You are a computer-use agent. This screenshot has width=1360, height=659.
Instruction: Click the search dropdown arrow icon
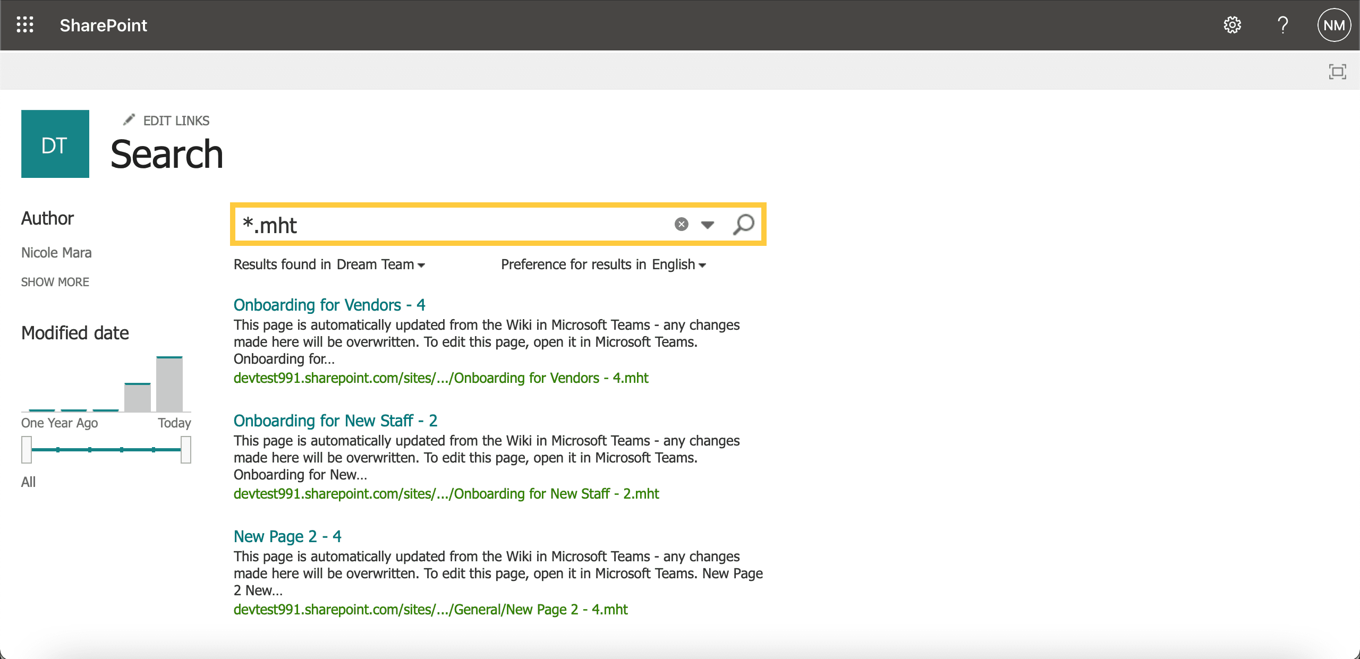pos(707,224)
